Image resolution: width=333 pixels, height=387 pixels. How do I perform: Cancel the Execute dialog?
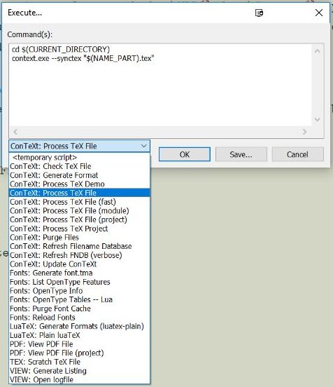(297, 154)
